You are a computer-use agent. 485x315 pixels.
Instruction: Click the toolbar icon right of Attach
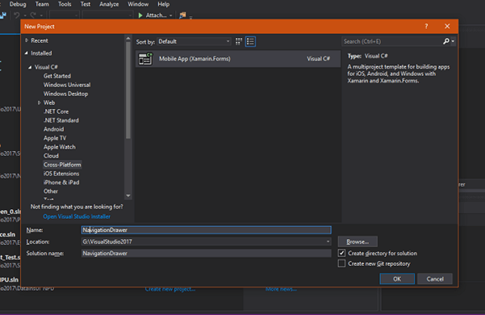[x=182, y=15]
